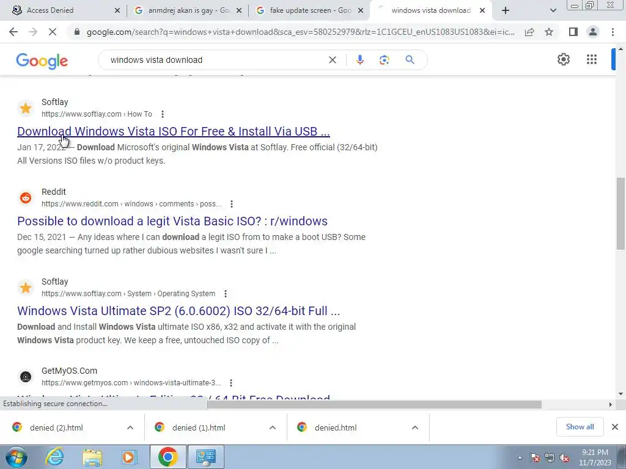Screen dimensions: 626x469
Task: Close the Access Denied tab
Action: coord(117,11)
